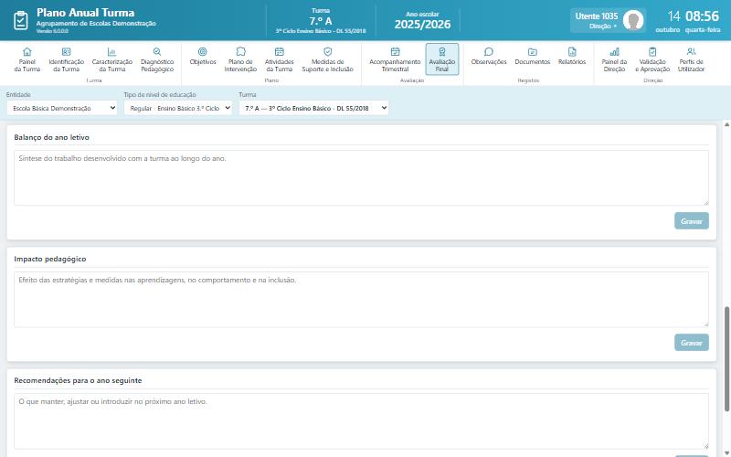
Task: Open Objetivos target icon
Action: [202, 52]
